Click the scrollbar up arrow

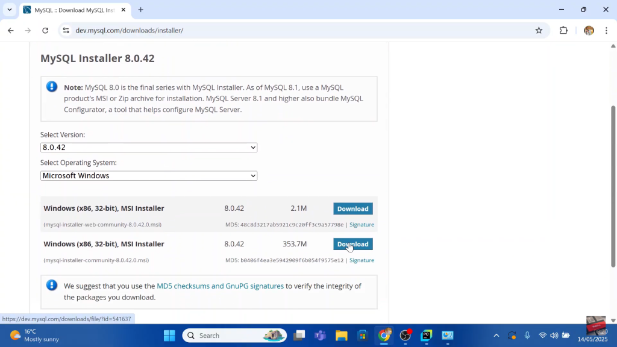[x=613, y=46]
